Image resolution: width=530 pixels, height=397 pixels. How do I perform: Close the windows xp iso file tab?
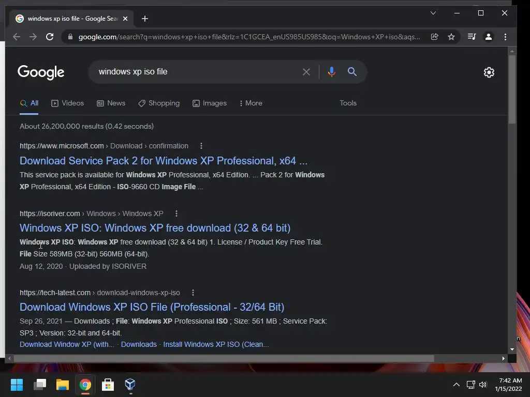pos(125,19)
